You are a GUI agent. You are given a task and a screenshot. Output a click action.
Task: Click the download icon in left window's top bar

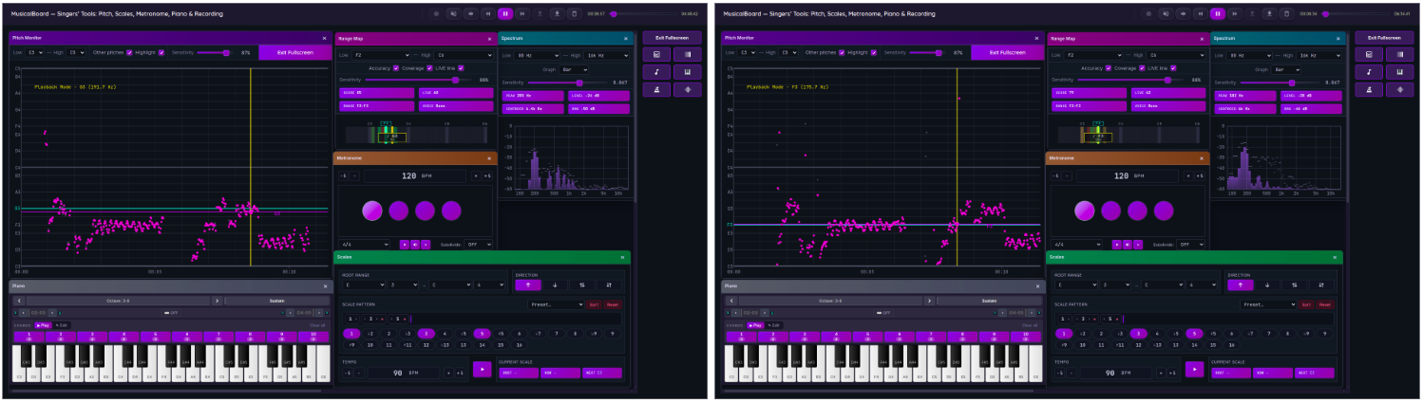(x=556, y=13)
